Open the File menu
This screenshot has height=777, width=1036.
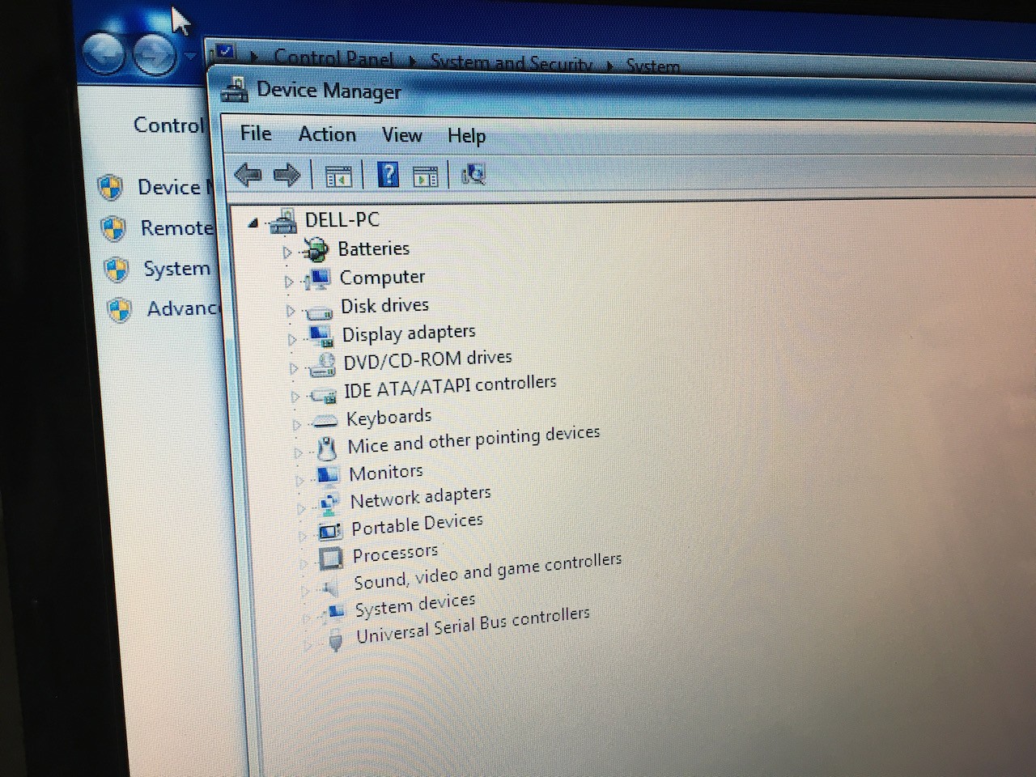(256, 134)
